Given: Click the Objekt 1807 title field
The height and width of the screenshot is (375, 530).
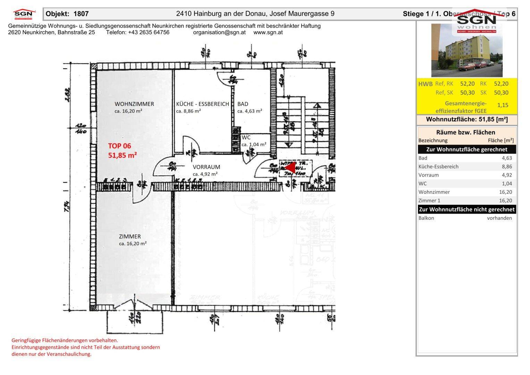Looking at the screenshot, I should (67, 14).
